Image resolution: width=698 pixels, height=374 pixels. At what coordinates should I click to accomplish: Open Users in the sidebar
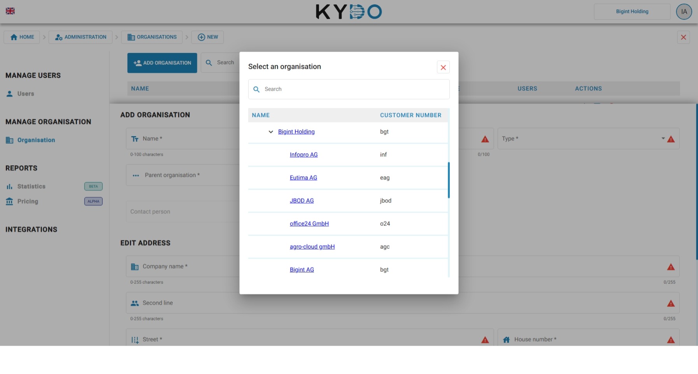pos(26,94)
